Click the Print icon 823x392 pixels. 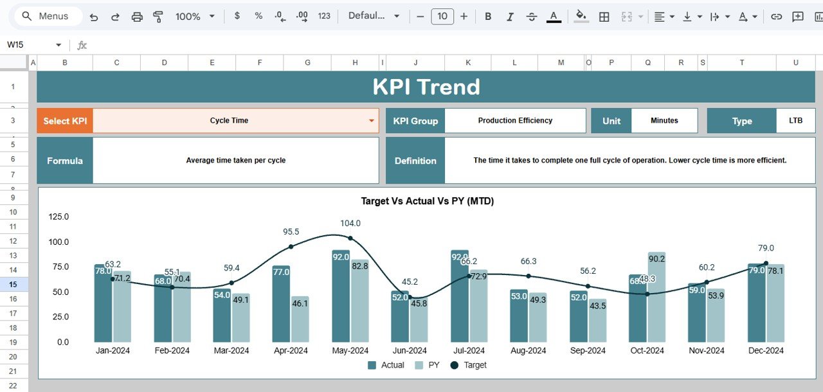tap(137, 17)
